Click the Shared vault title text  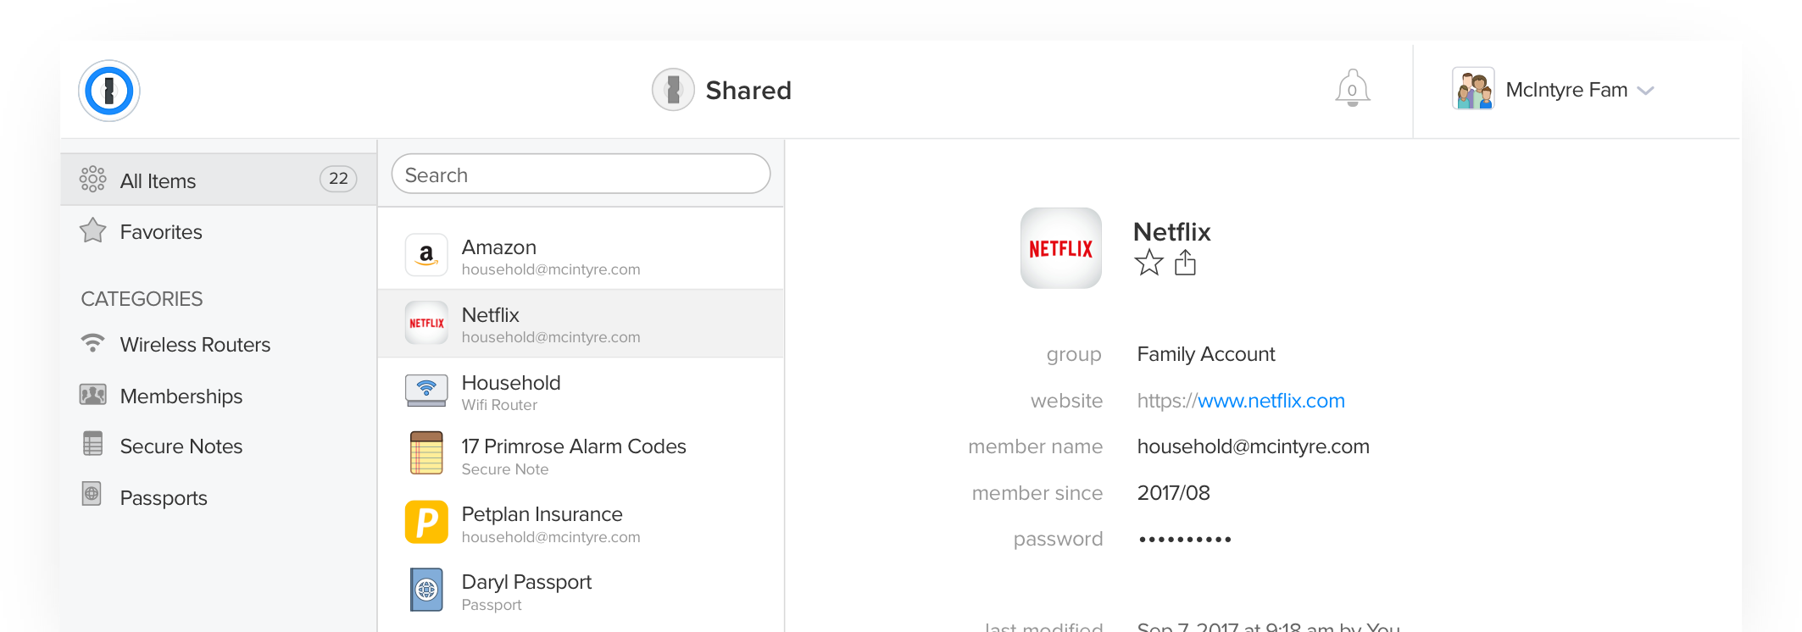pyautogui.click(x=748, y=91)
